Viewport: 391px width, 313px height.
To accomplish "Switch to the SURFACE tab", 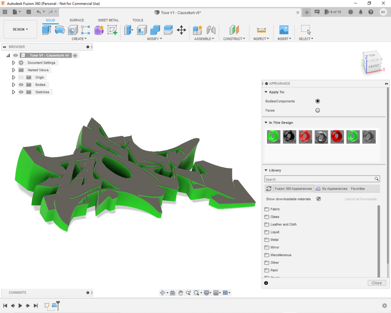I will pos(77,20).
